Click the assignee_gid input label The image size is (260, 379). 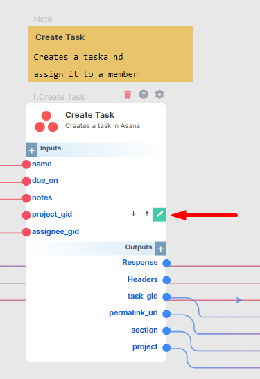point(55,232)
